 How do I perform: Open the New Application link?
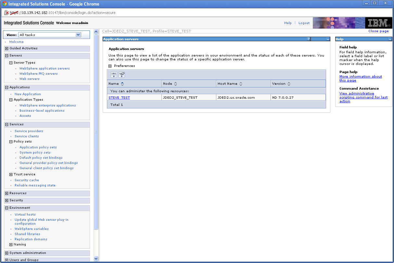coord(28,94)
